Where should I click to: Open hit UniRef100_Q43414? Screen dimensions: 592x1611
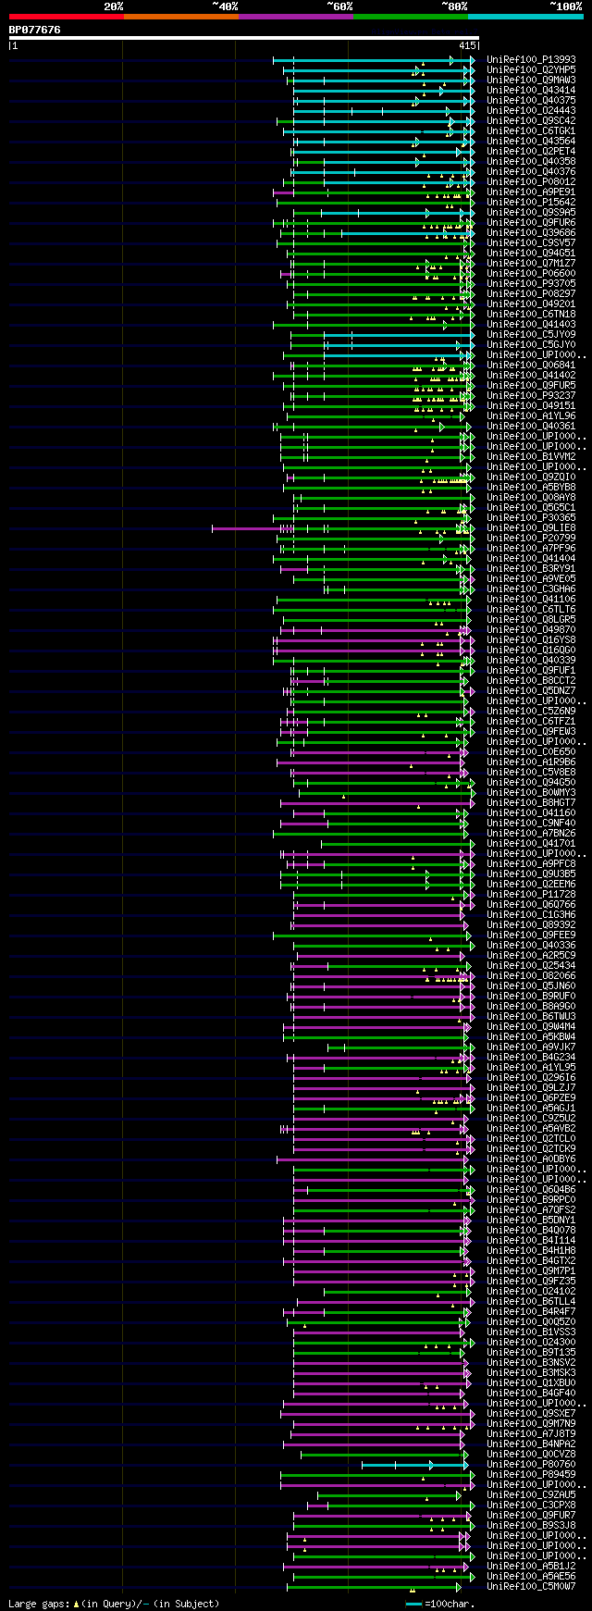(x=531, y=91)
